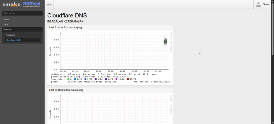This screenshot has width=274, height=124.
Task: Toggle the hamburger sidebar menu
Action: [49, 4]
